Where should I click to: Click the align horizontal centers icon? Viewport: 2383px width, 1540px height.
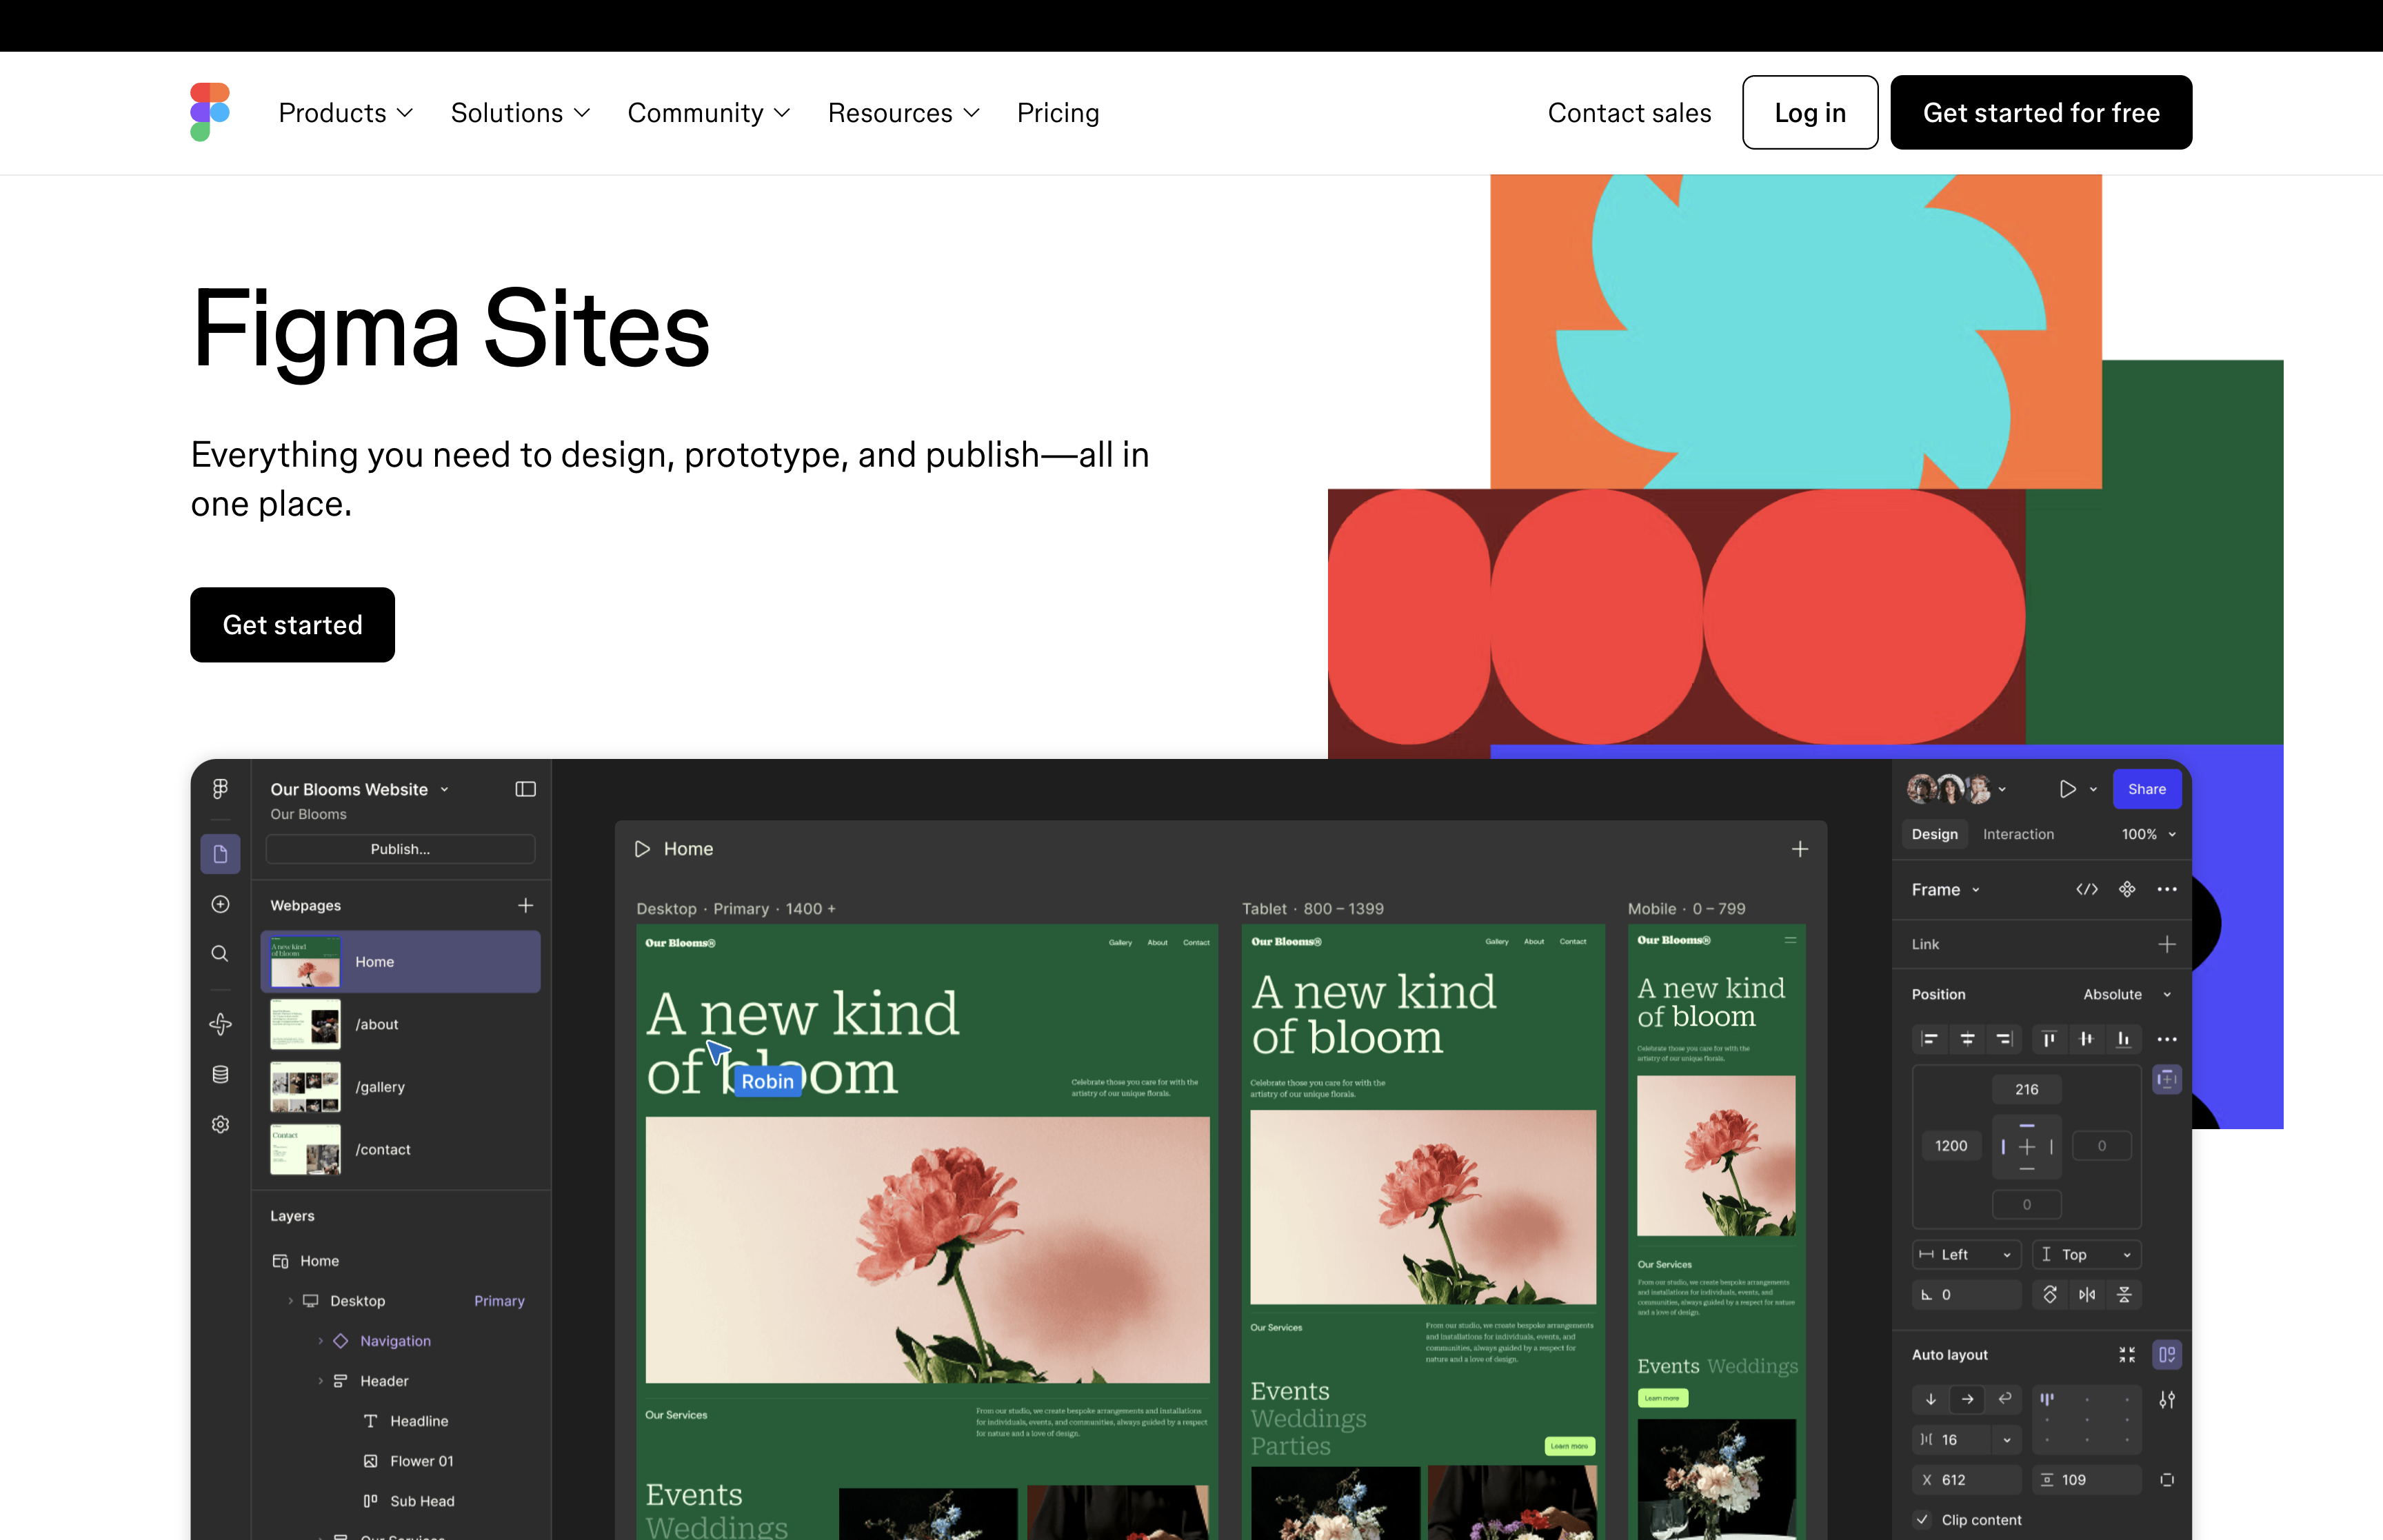click(x=1967, y=1039)
